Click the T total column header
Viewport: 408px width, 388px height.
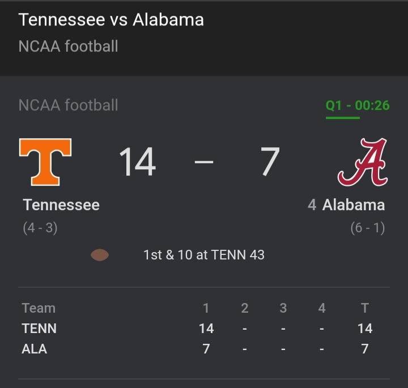pos(365,308)
